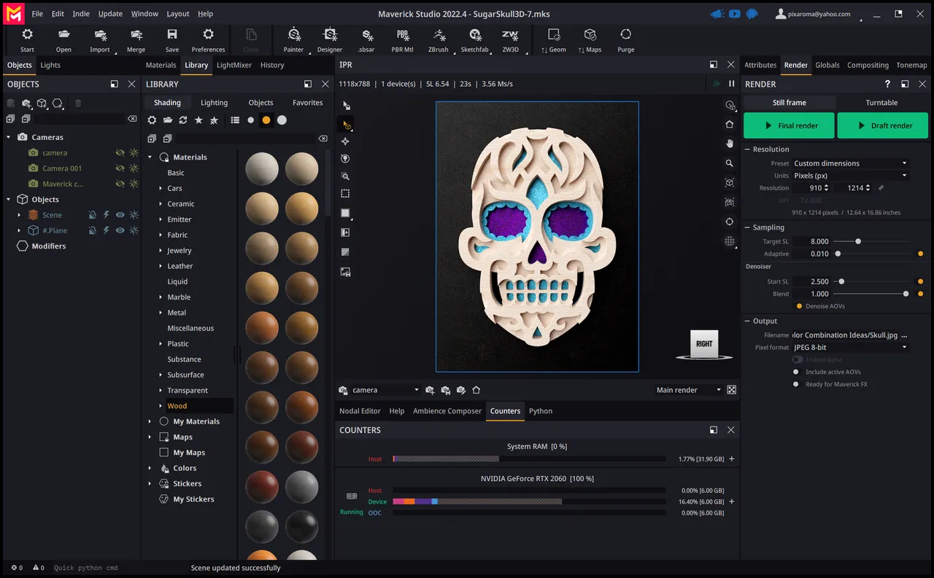
Task: Click the Purge toolbar icon
Action: pyautogui.click(x=625, y=40)
